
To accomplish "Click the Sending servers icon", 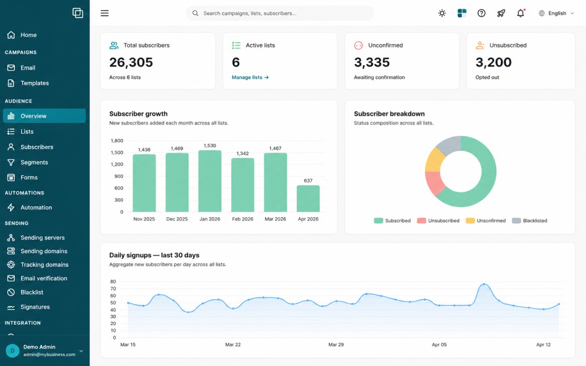I will tap(11, 237).
